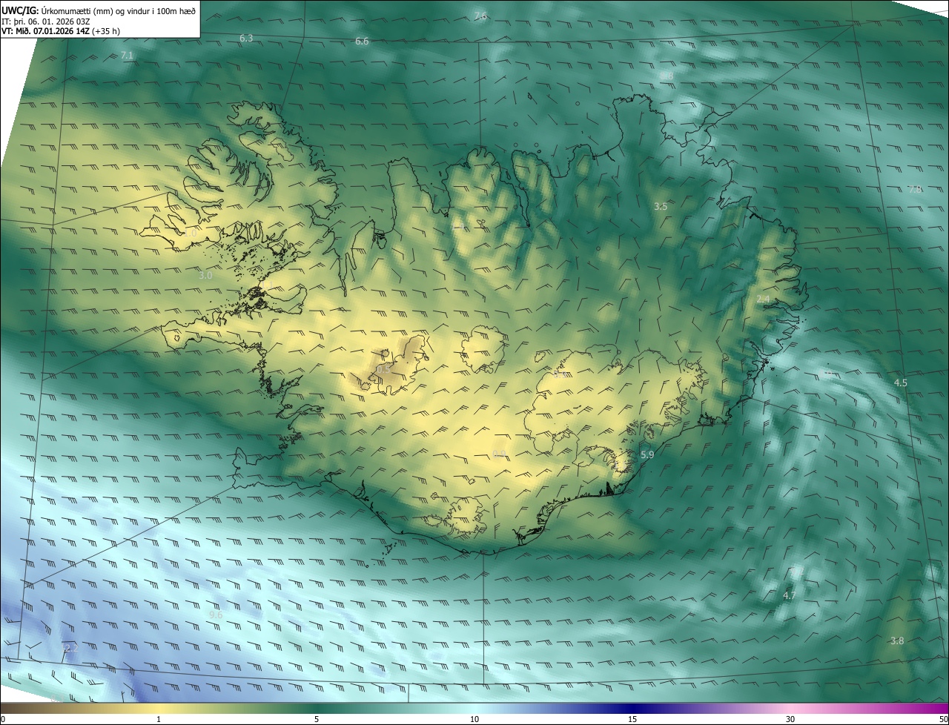Click the color scale label 10
The width and height of the screenshot is (949, 725).
click(474, 719)
